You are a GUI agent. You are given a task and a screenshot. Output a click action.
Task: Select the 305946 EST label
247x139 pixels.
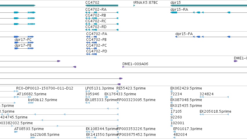click(x=92, y=94)
